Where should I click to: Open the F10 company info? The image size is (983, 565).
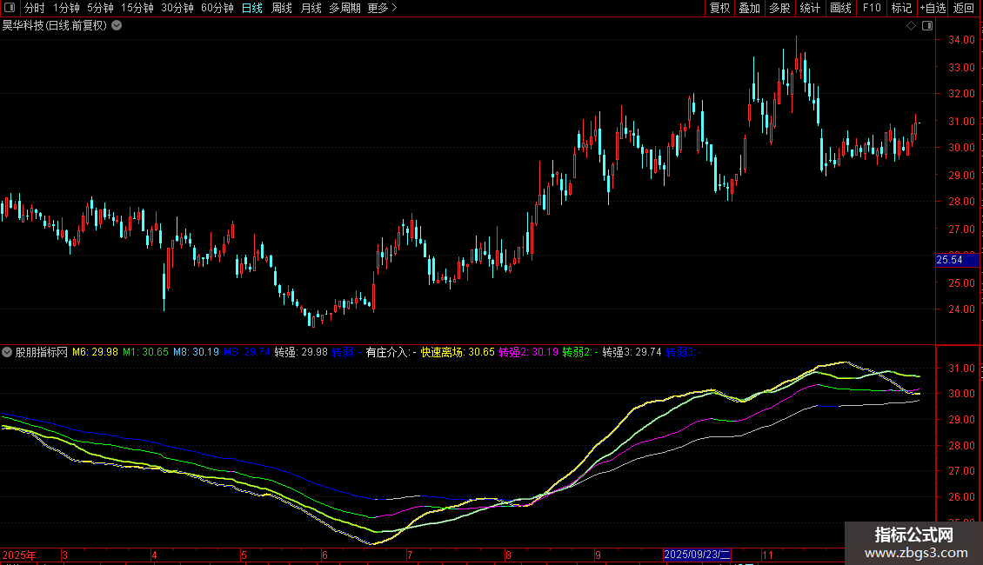[871, 8]
